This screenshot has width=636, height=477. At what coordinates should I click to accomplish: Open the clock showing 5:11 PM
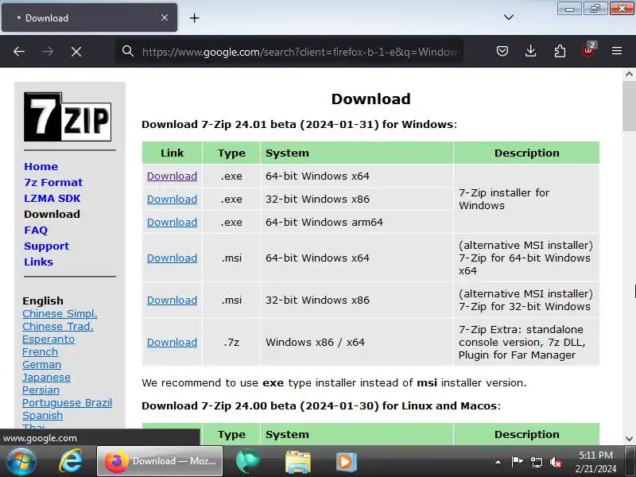coord(595,462)
